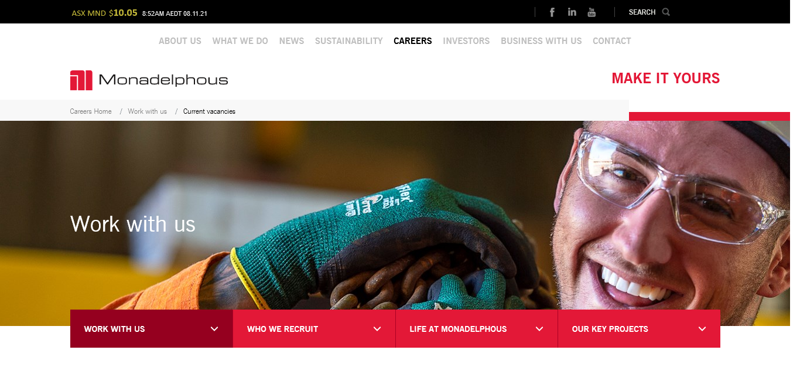Open the Facebook icon link
This screenshot has width=800, height=377.
tap(552, 12)
